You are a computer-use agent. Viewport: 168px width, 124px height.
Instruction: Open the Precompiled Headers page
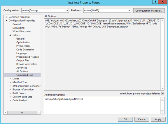coord(28,57)
